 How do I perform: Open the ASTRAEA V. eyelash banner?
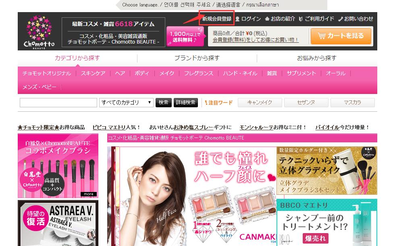coord(58,223)
